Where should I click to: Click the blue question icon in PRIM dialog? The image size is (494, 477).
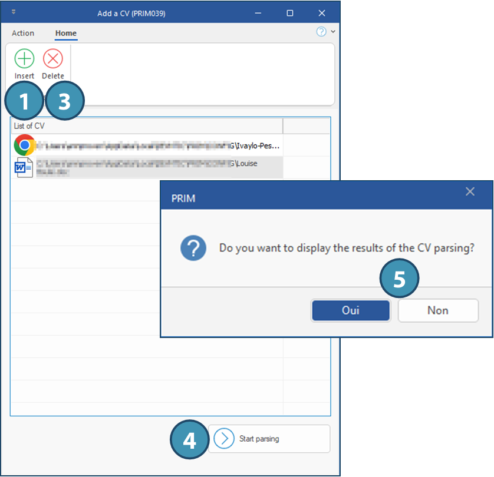point(193,248)
